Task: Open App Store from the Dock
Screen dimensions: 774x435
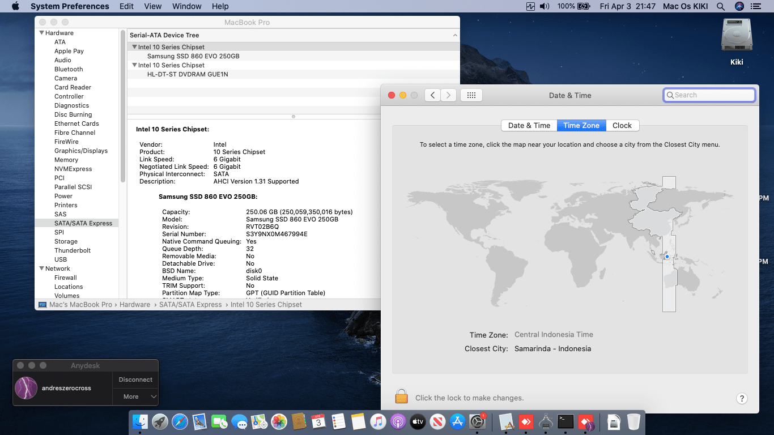Action: [457, 421]
